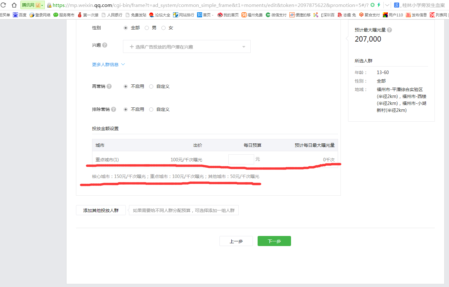
Task: Open the 志趣 免 bookmark
Action: point(347,15)
